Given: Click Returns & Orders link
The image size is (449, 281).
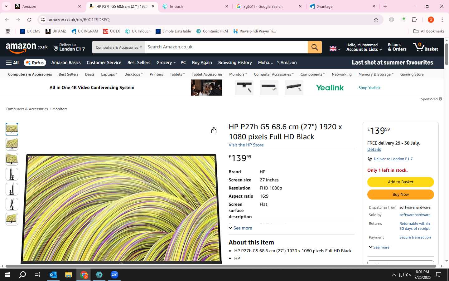Looking at the screenshot, I should (x=397, y=47).
